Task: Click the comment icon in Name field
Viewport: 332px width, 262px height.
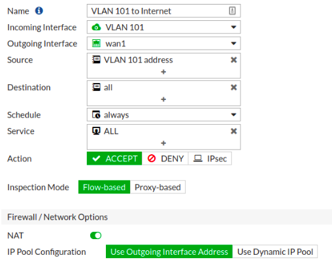Action: pos(232,10)
